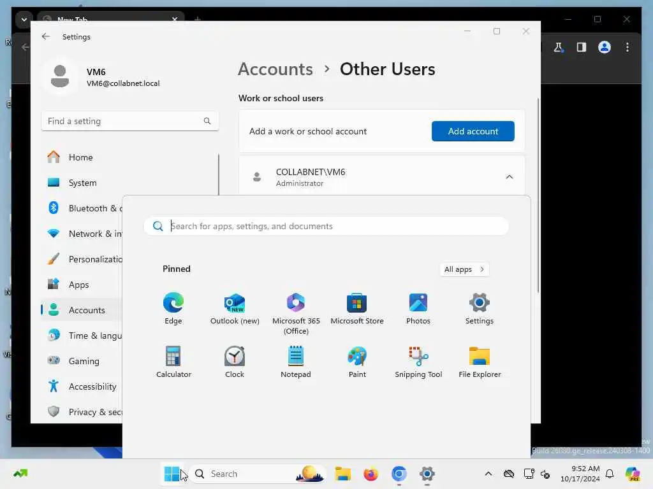Launch Outlook (new) pinned app
653x489 pixels.
click(235, 309)
